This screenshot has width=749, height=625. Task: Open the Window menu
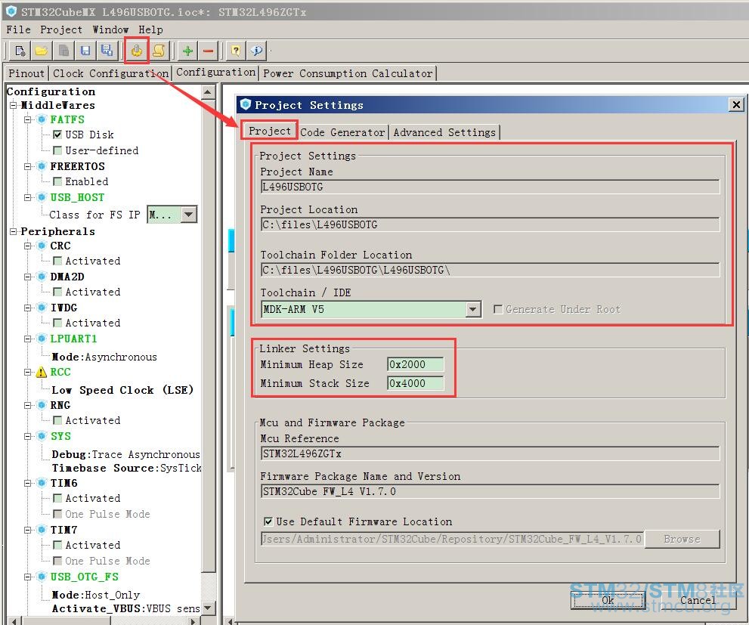pyautogui.click(x=110, y=29)
